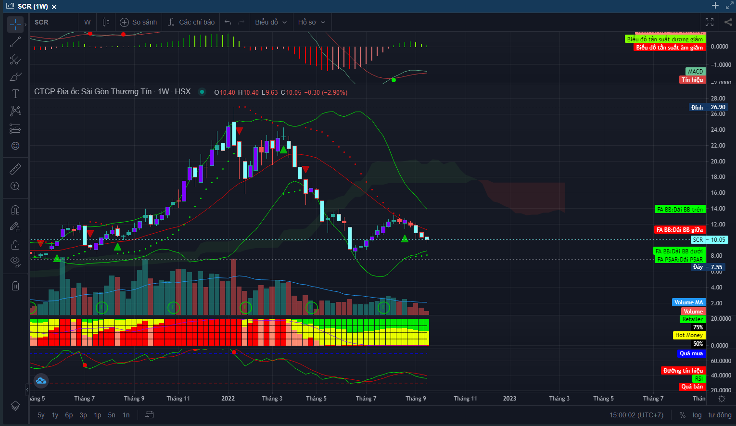This screenshot has height=426, width=736.
Task: Add a new chart tab
Action: [715, 6]
